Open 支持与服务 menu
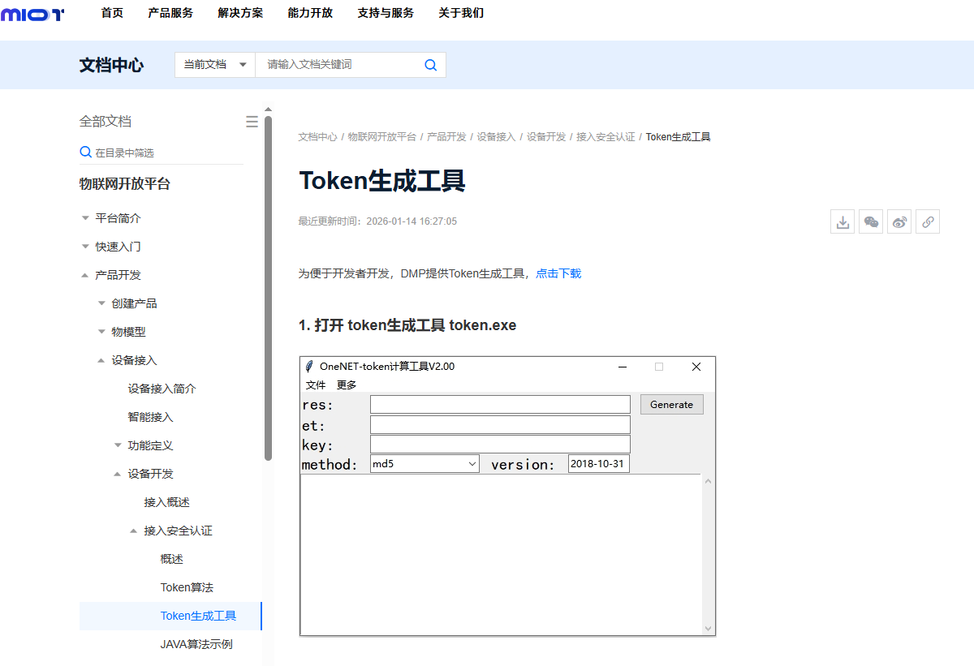Screen dimensions: 974x666 pyautogui.click(x=386, y=13)
